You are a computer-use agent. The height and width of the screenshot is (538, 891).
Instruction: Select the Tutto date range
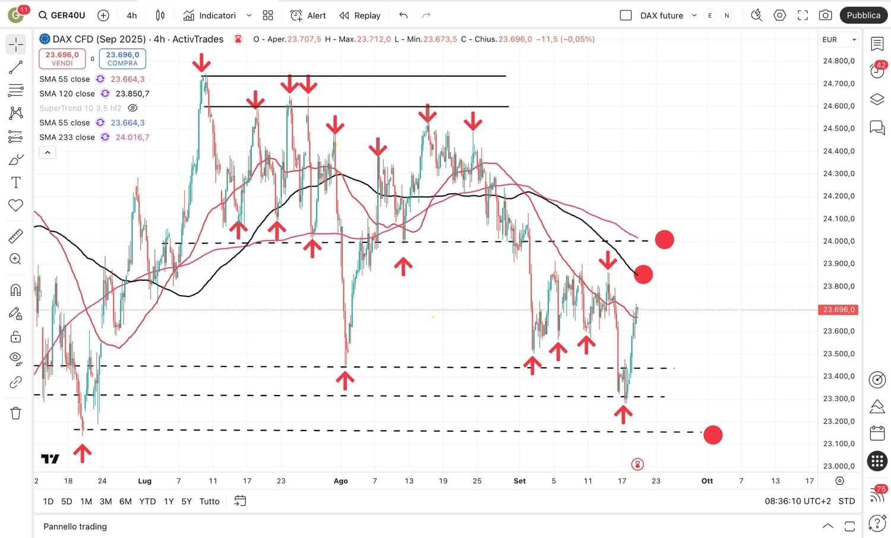tap(209, 501)
